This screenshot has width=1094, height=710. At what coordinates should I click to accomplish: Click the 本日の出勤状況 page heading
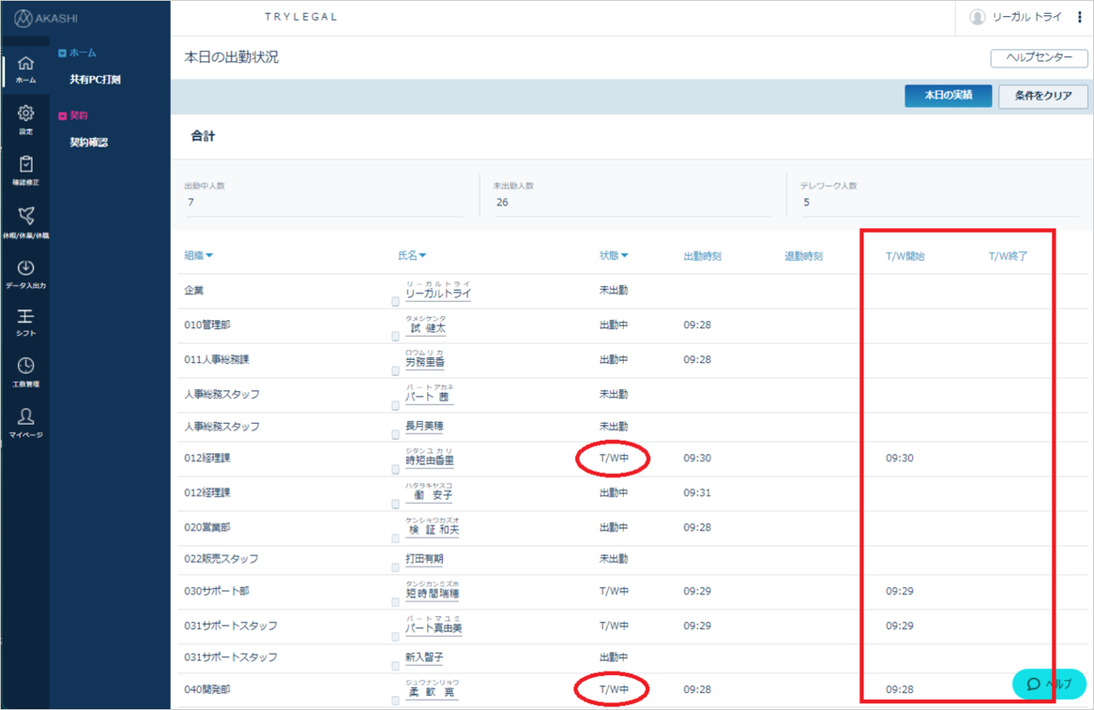click(232, 57)
